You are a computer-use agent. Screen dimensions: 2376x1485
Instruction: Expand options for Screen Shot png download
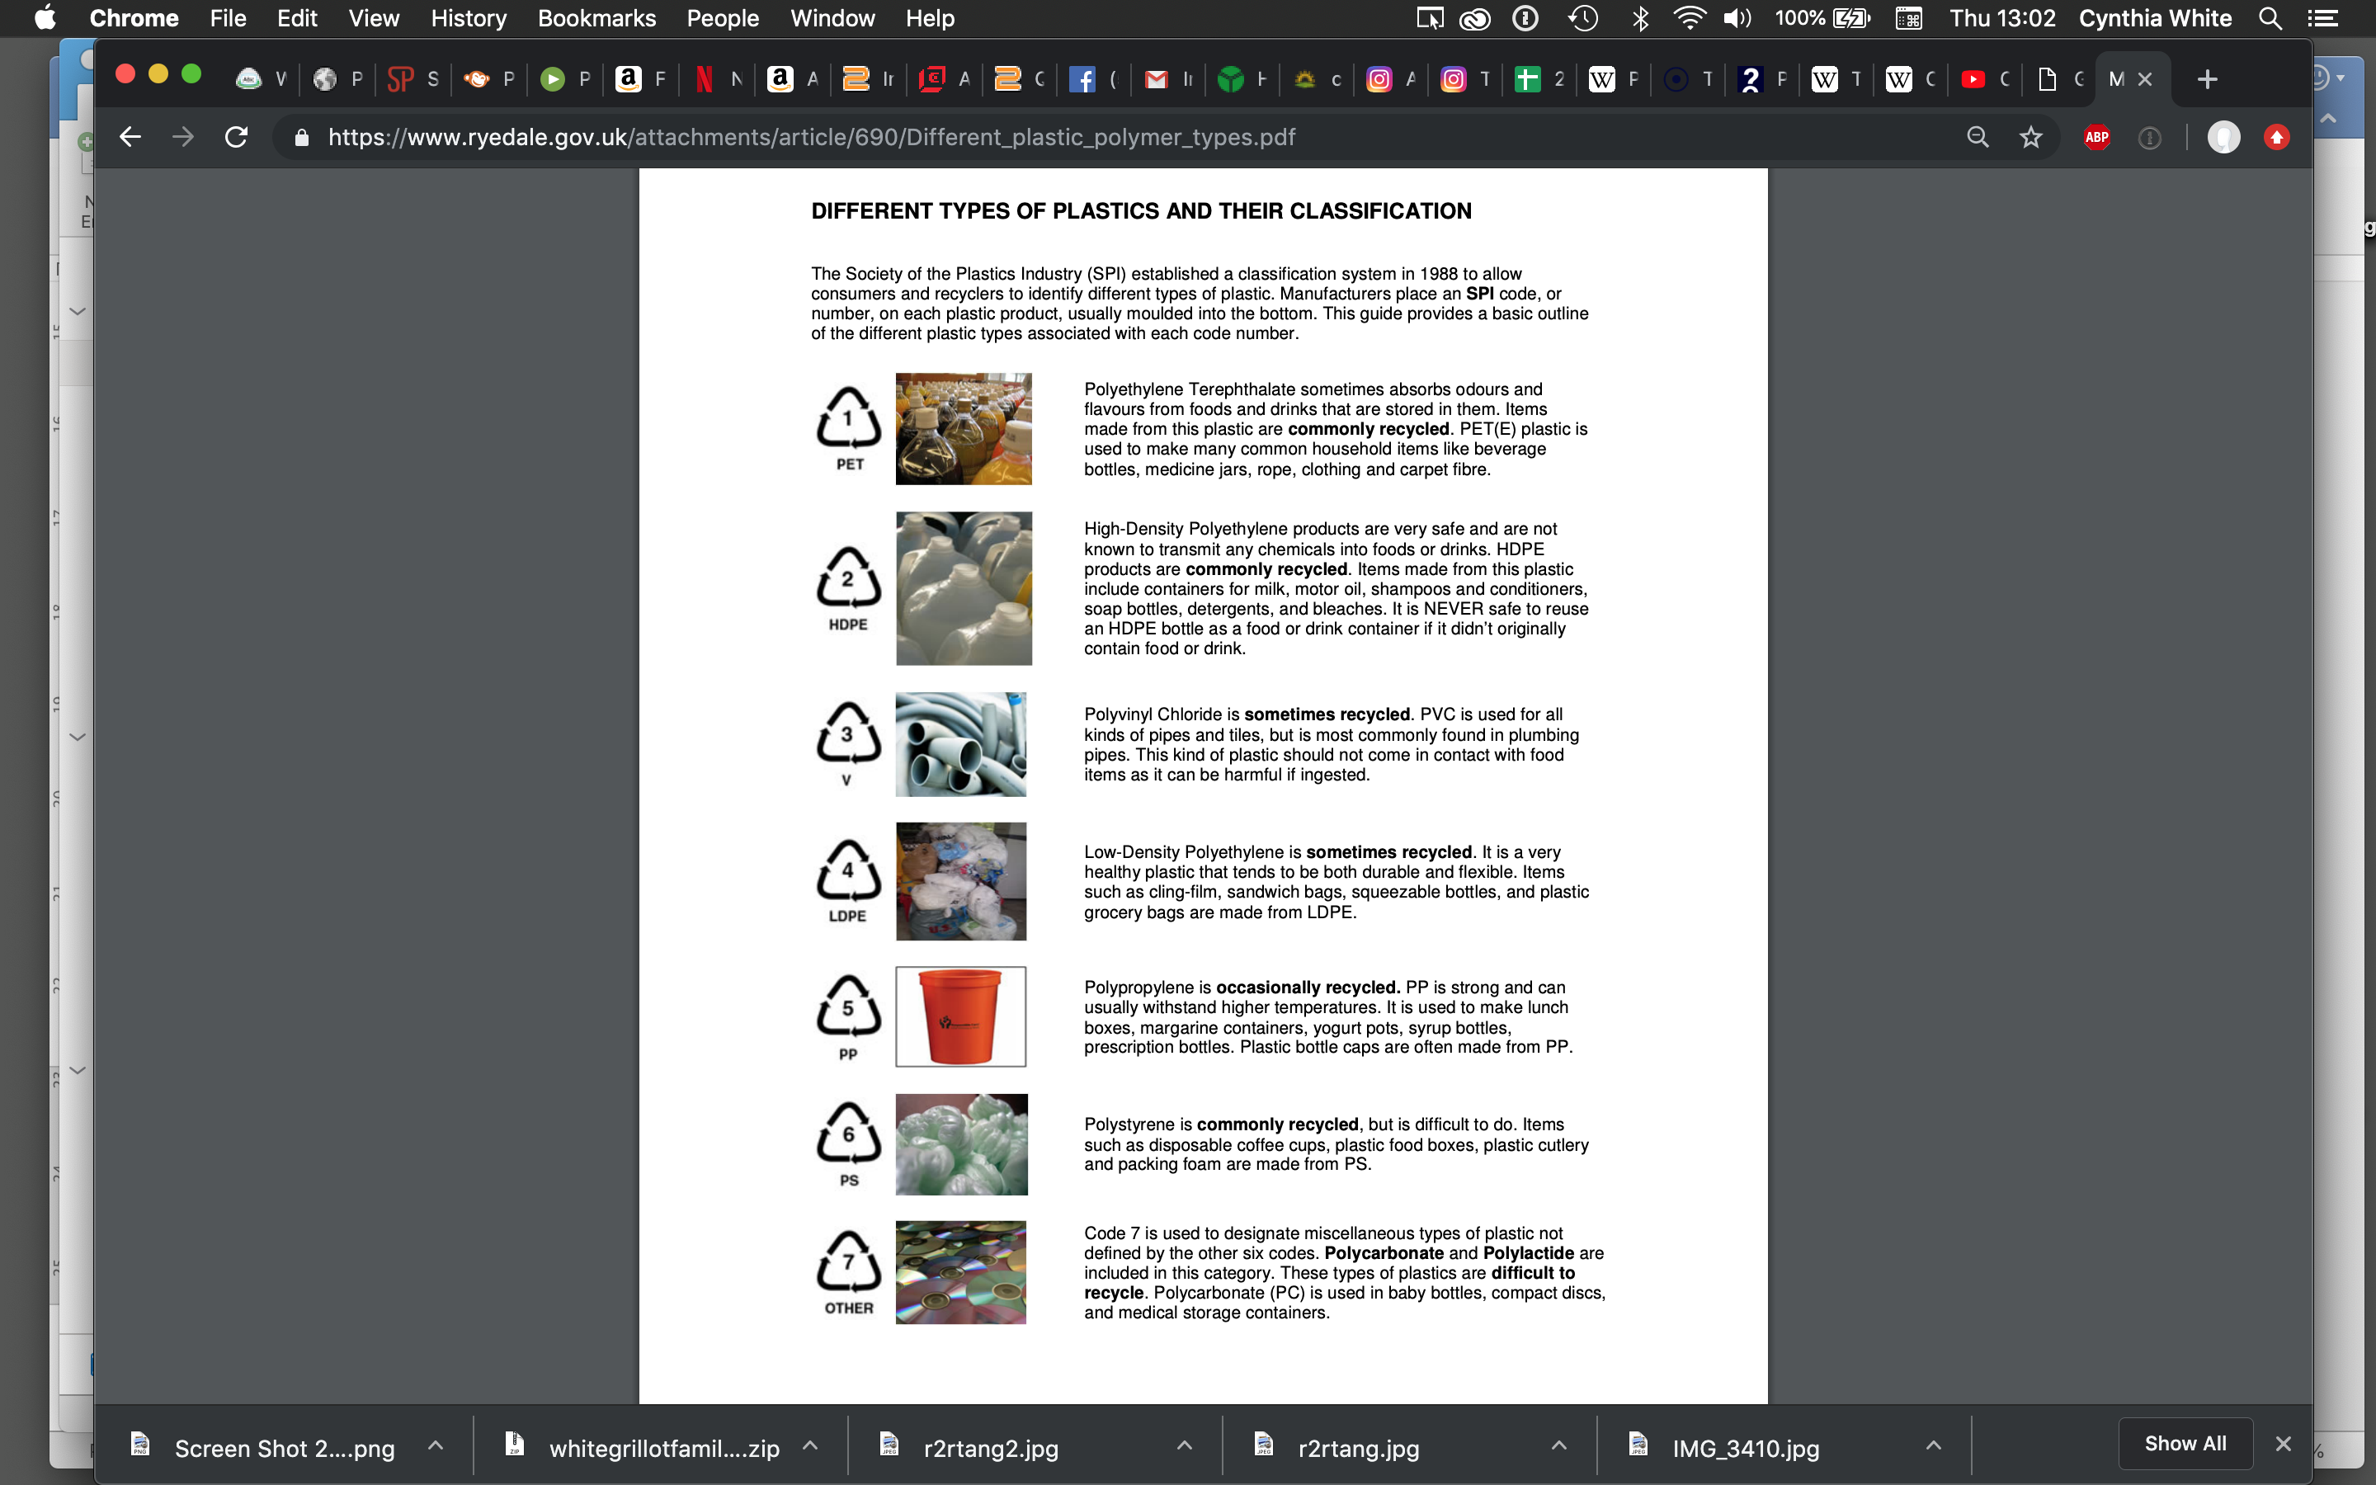point(436,1445)
